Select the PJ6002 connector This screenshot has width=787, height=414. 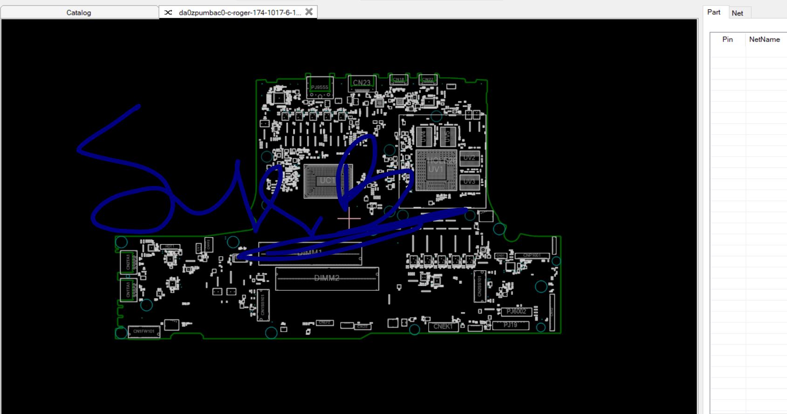[x=517, y=312]
